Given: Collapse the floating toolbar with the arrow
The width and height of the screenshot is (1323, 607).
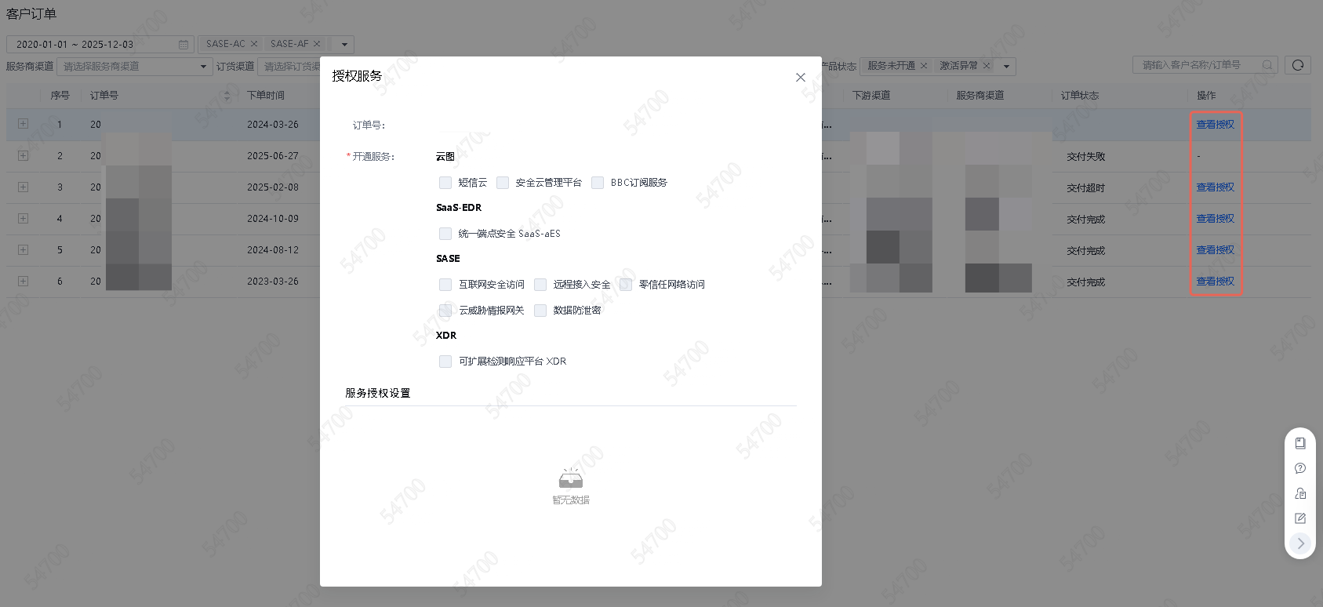Looking at the screenshot, I should click(x=1300, y=543).
